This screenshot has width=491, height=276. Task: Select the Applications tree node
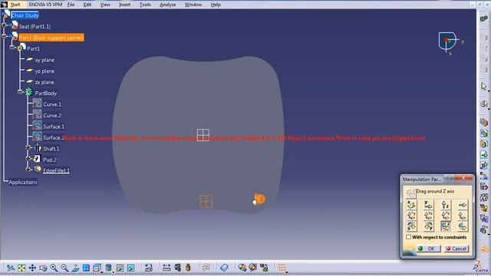23,182
